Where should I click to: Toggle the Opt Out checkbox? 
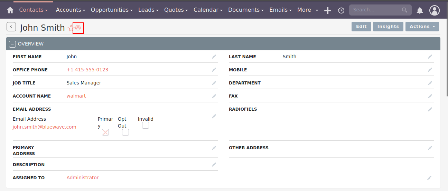click(x=125, y=132)
